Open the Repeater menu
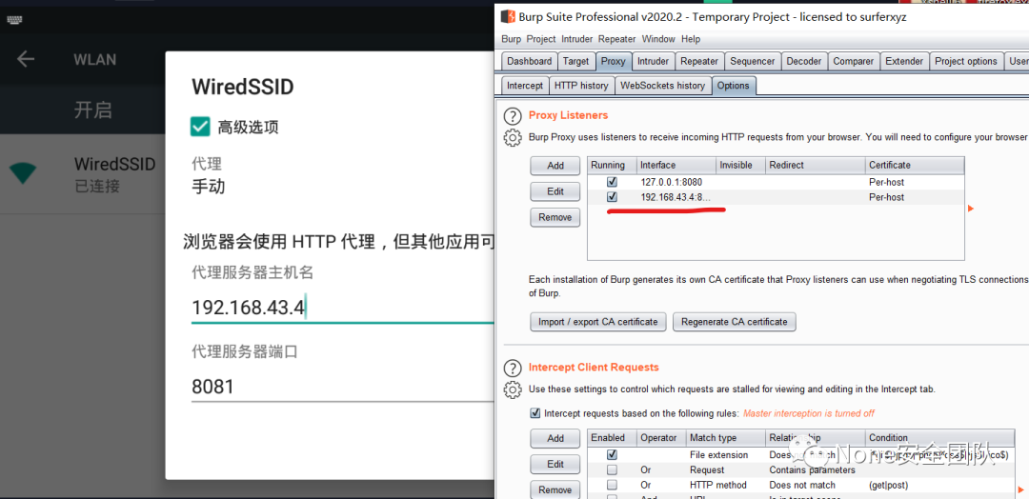Screen dimensions: 1029x499 pos(616,39)
